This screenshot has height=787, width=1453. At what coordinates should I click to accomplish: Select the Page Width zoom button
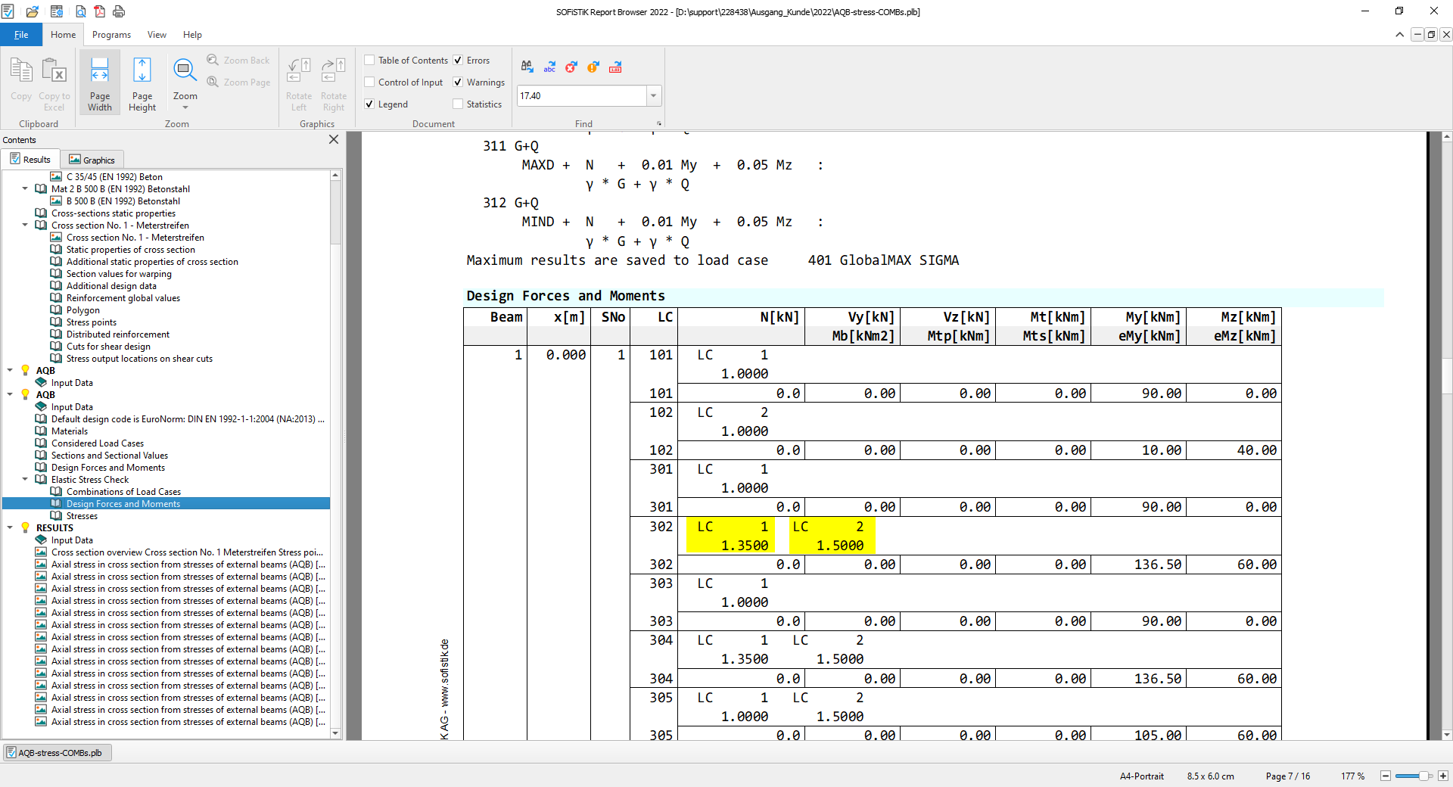coord(100,84)
